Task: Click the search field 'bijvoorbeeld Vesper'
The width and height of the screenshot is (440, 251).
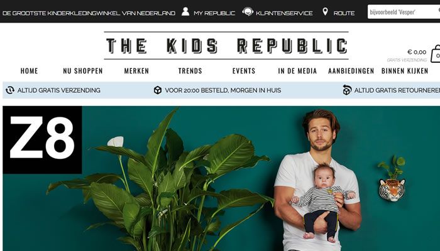Action: click(404, 12)
